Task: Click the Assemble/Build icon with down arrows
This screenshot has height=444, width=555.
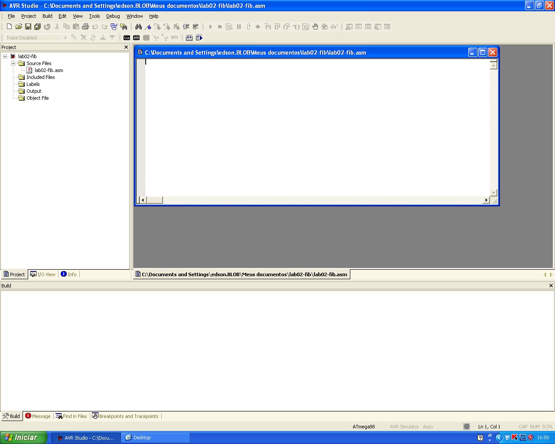Action: pos(189,38)
